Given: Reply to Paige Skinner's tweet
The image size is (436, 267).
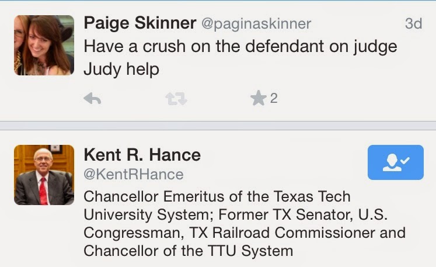Looking at the screenshot, I should 92,99.
